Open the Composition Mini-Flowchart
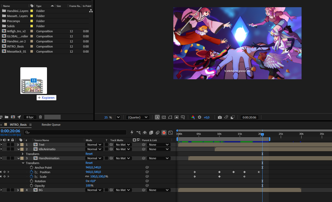Screen dimensions: 332x202 138,132
